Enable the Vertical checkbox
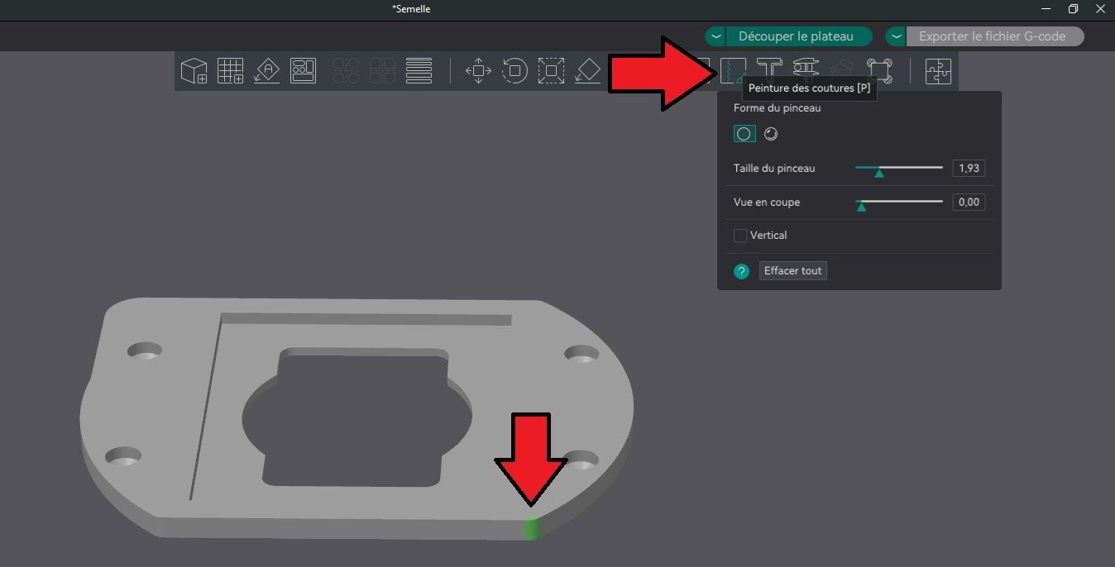1115x567 pixels. click(740, 236)
